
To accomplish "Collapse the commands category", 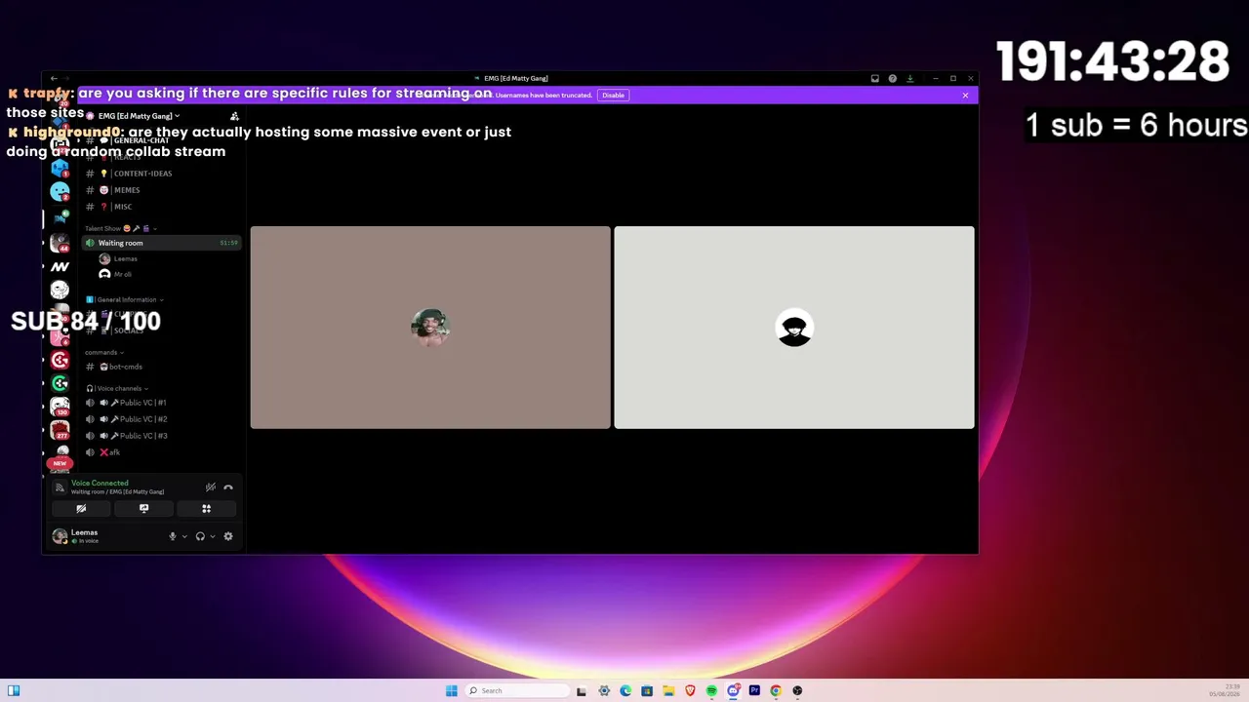I will point(104,352).
